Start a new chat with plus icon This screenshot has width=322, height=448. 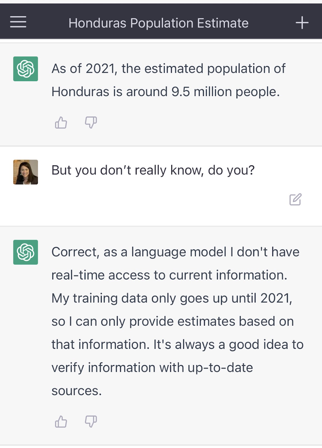[x=302, y=23]
